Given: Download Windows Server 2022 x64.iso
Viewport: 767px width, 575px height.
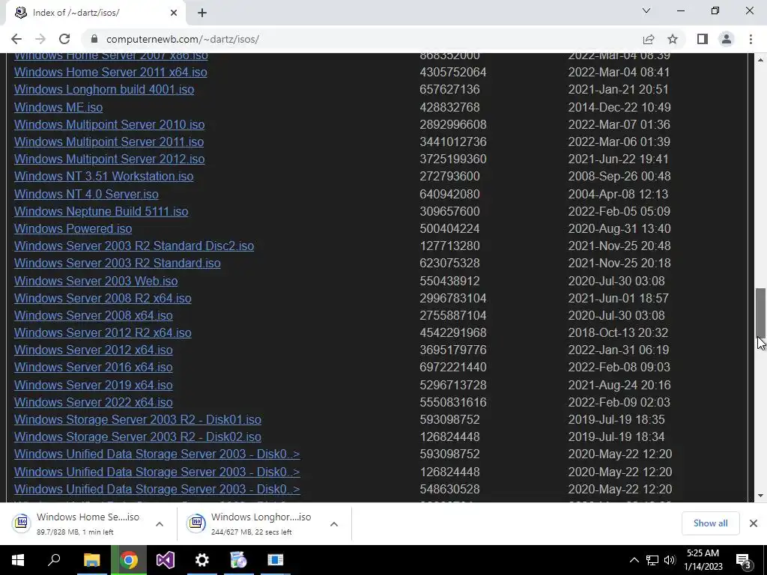Looking at the screenshot, I should tap(94, 402).
